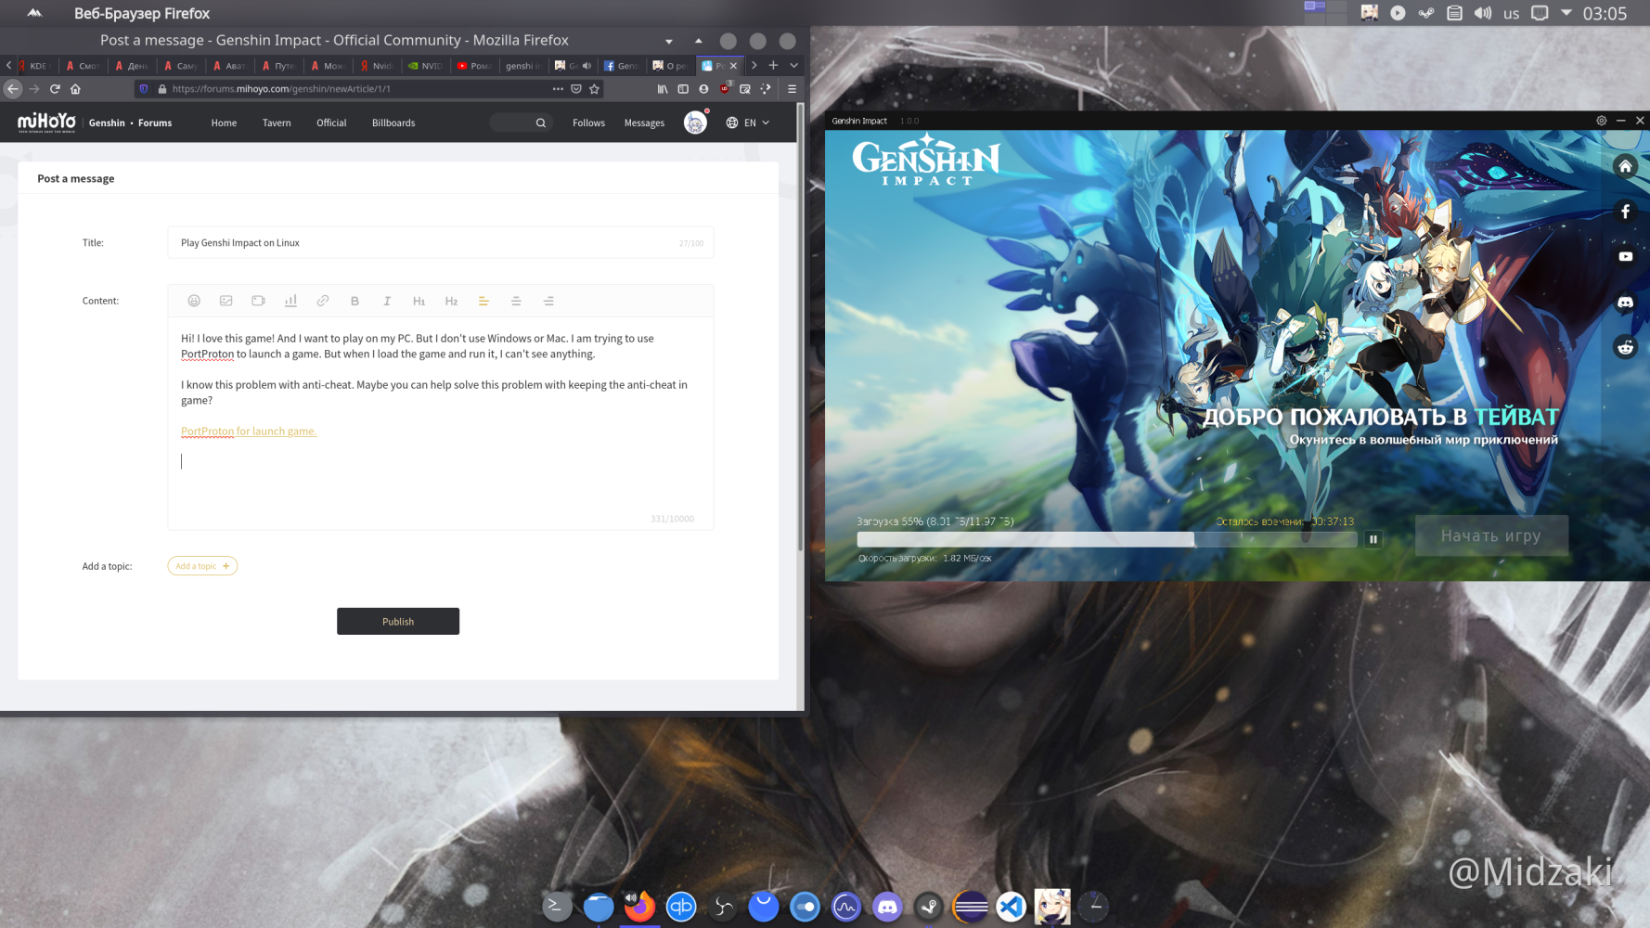1650x928 pixels.
Task: Switch to the genshi tab
Action: [x=522, y=65]
